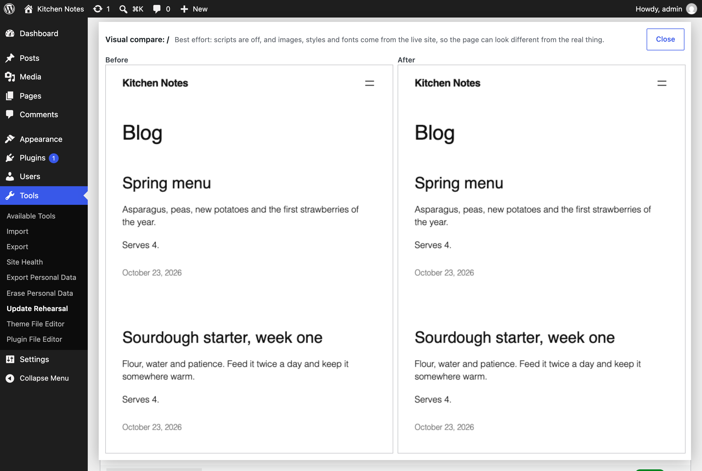Click Spring menu title in Before preview
This screenshot has width=702, height=471.
pos(166,183)
